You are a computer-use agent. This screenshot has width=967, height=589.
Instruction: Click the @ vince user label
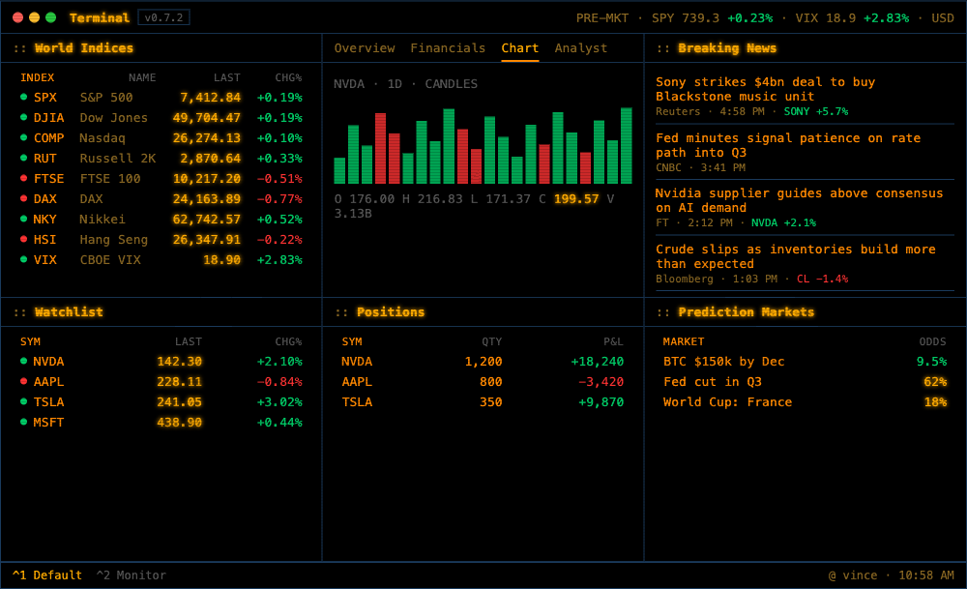click(x=852, y=574)
